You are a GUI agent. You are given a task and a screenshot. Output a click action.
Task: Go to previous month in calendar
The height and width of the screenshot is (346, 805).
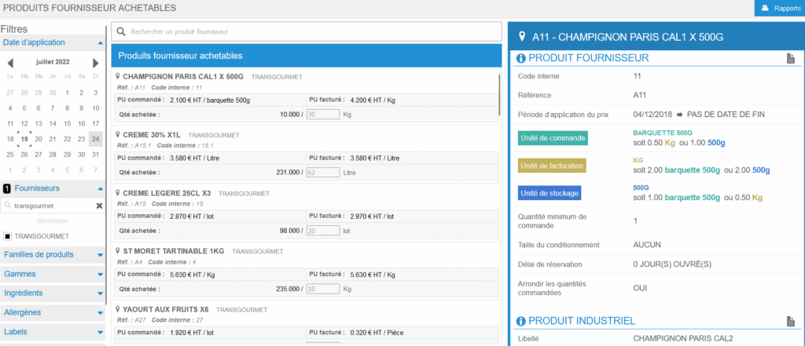tap(10, 63)
